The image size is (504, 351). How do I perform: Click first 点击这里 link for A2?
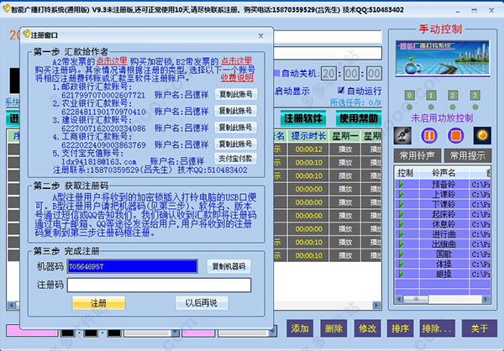coord(112,60)
